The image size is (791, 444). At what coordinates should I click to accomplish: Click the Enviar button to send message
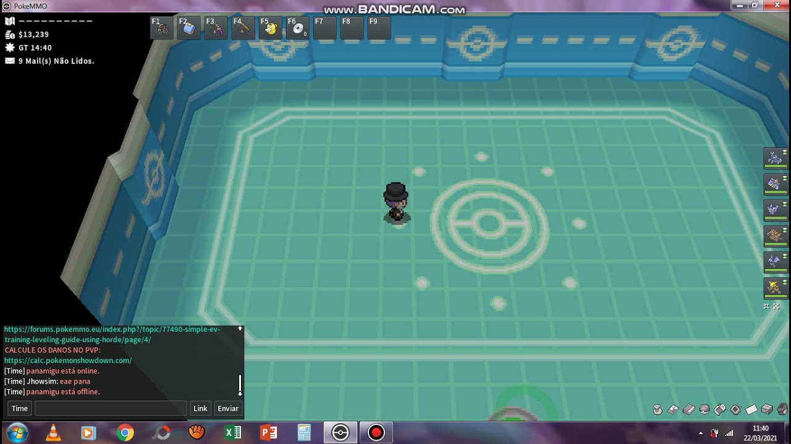tap(228, 408)
